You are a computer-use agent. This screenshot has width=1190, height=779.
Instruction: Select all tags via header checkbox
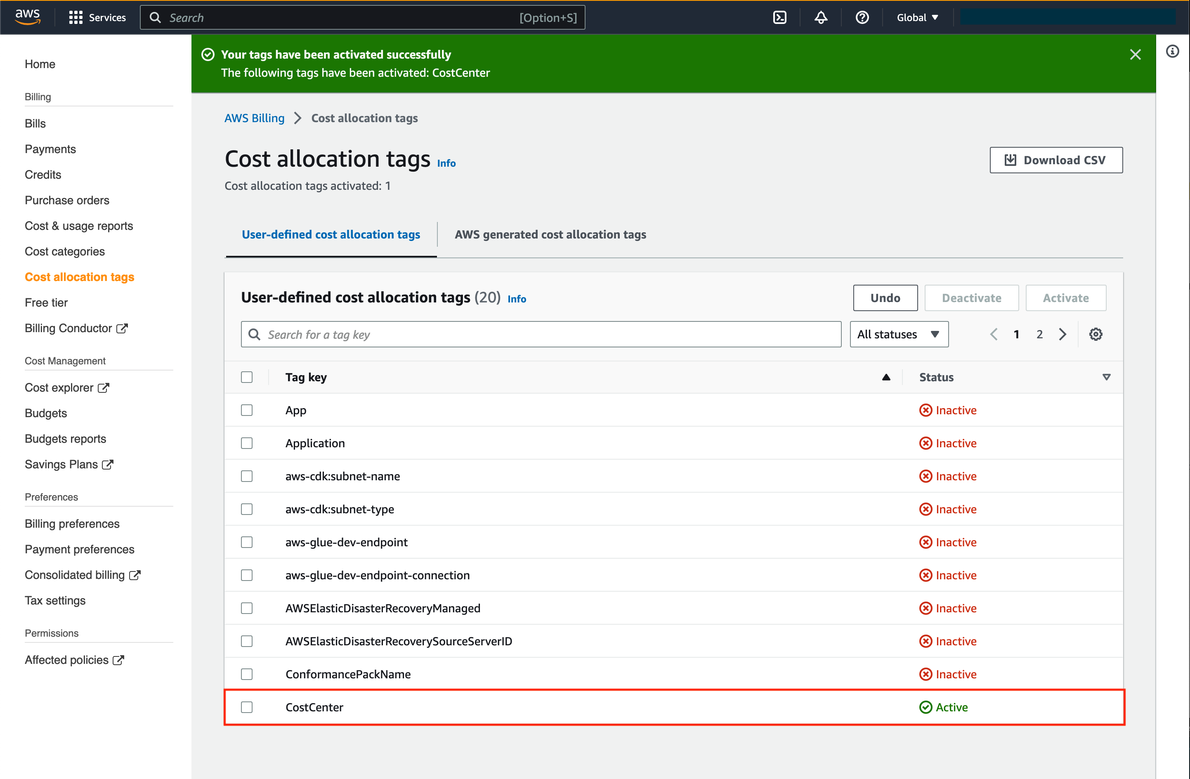click(247, 377)
